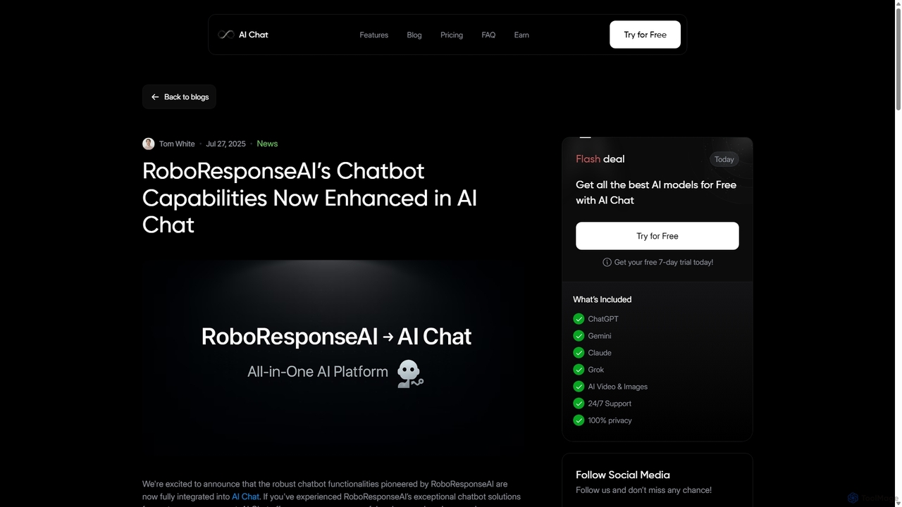Click the 24/7 Support text

pyautogui.click(x=610, y=403)
